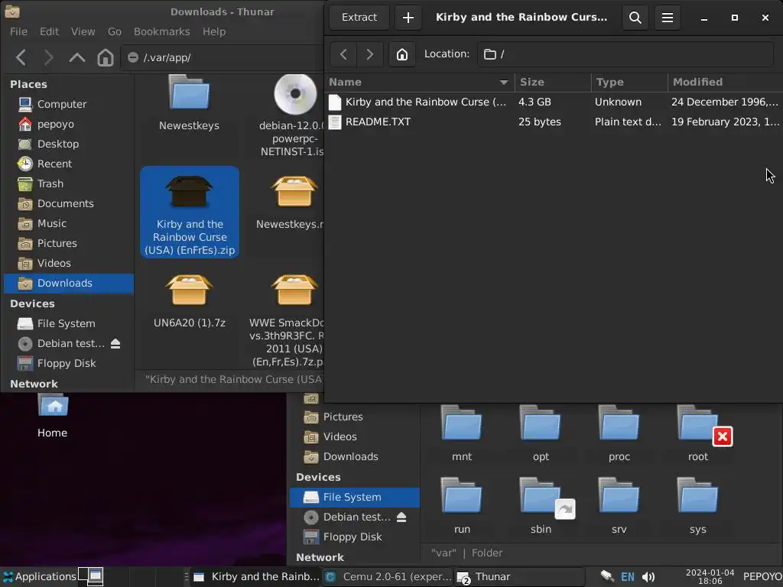Screen dimensions: 783x587
Task: Open the archive manager hamburger menu
Action: tap(667, 18)
